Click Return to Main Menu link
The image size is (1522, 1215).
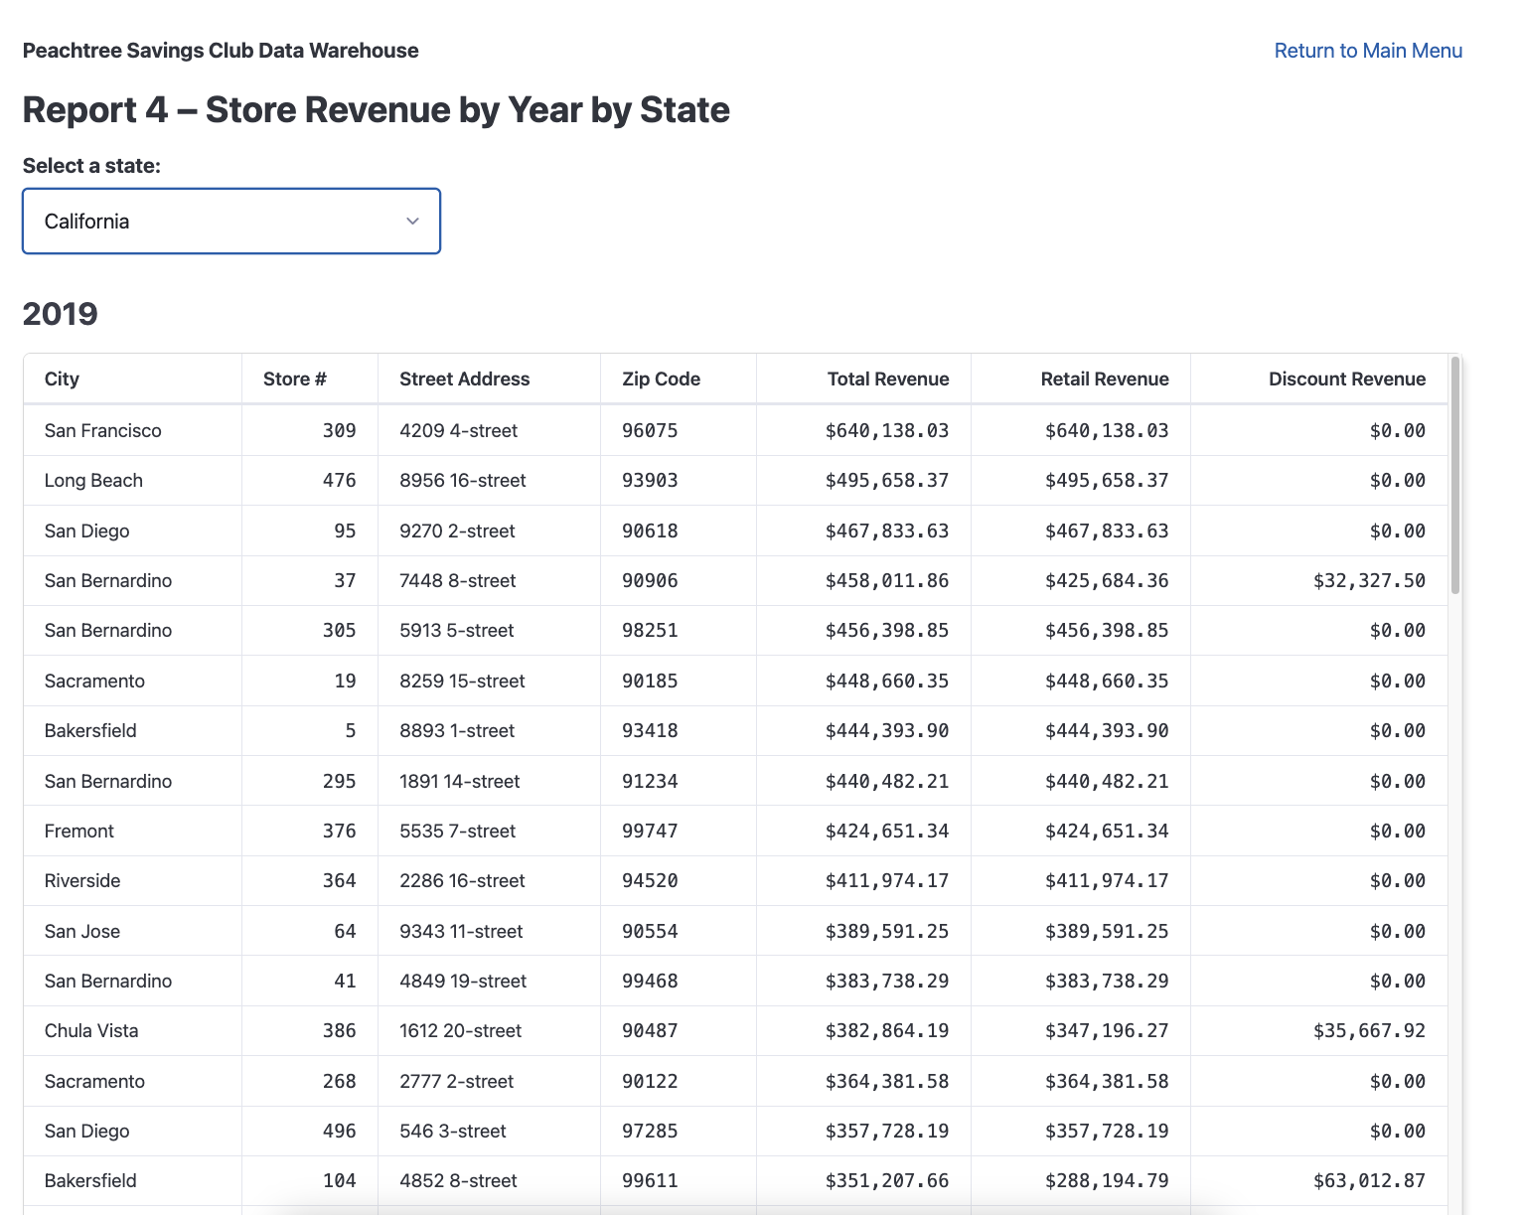pyautogui.click(x=1367, y=51)
